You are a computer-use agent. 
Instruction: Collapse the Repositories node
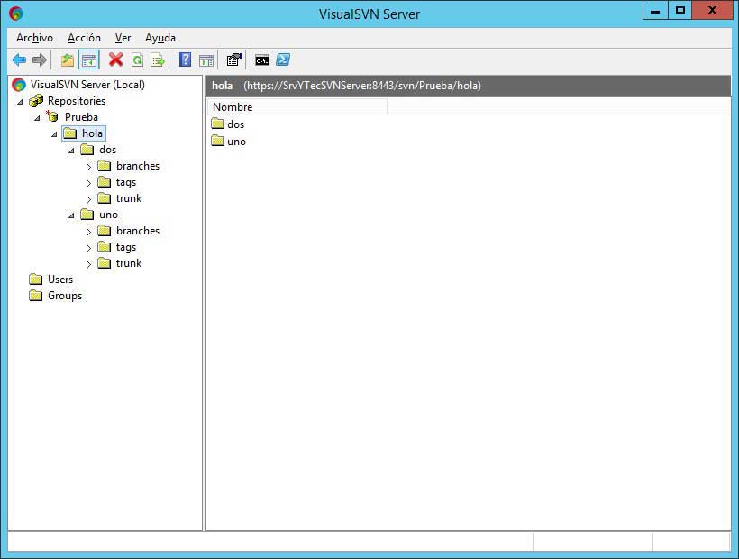20,101
